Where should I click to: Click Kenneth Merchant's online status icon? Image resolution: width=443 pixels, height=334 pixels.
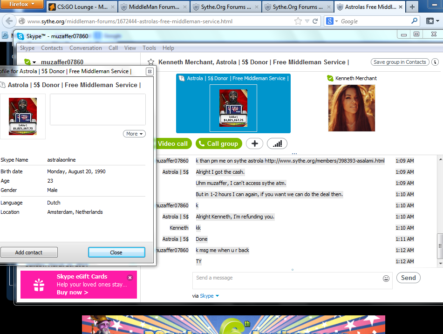point(330,78)
